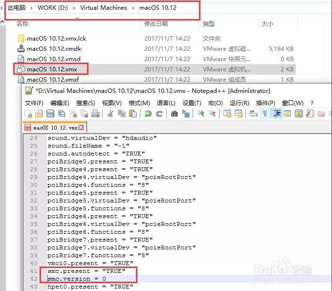The height and width of the screenshot is (291, 332).
Task: Click the Close All documents toolbar icon
Action: click(84, 114)
